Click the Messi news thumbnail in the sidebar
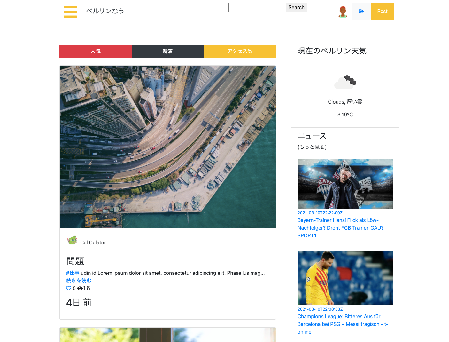The height and width of the screenshot is (342, 449). 345,278
